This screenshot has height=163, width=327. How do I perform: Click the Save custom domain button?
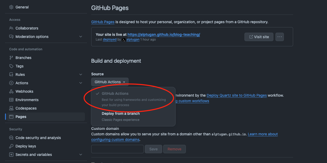[153, 149]
